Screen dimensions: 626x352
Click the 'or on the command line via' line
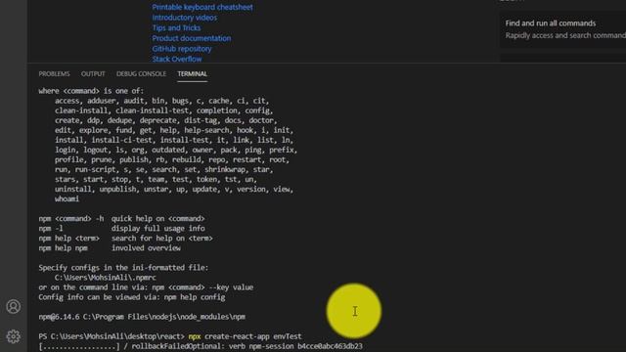(x=146, y=287)
